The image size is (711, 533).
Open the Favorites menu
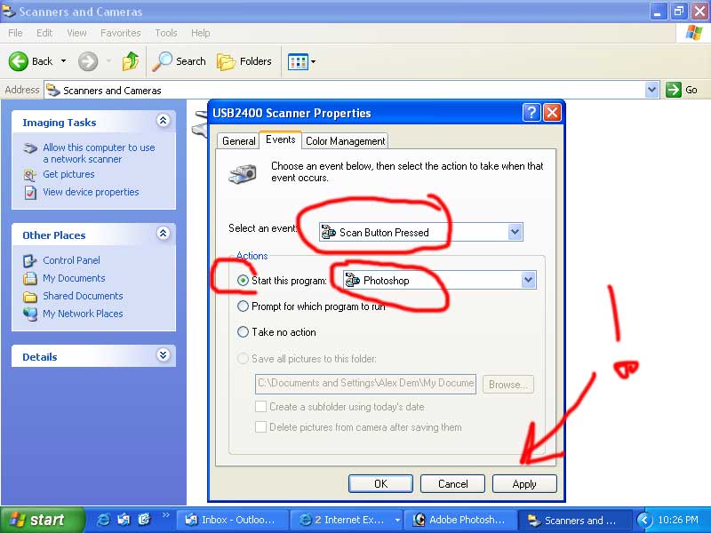(x=121, y=33)
